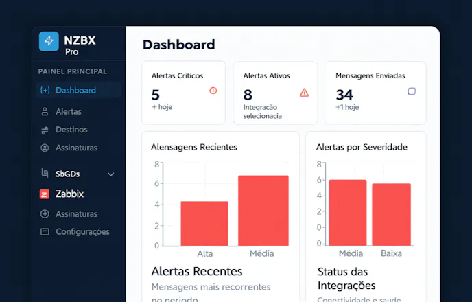Click the Alertas person icon
This screenshot has height=302, width=472.
click(45, 111)
